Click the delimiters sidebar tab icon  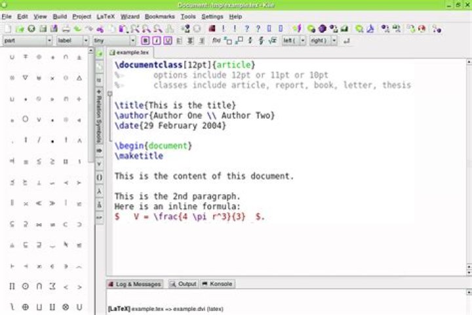[x=99, y=178]
